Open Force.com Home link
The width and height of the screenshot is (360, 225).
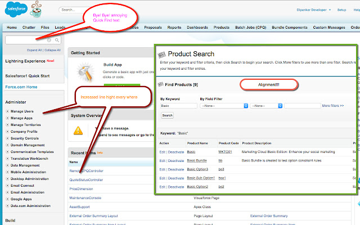21,87
